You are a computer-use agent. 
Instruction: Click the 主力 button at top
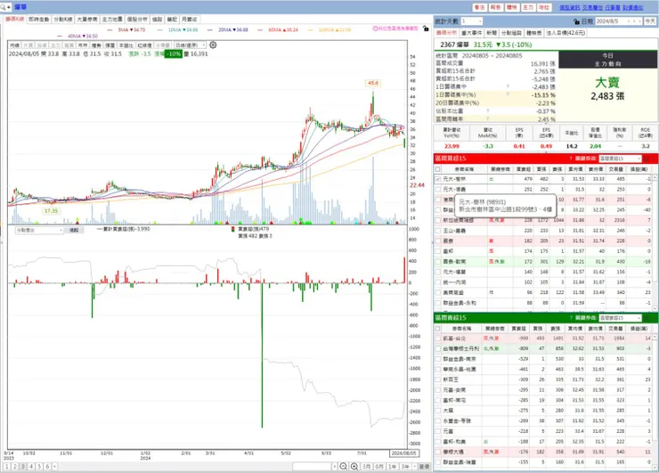(528, 7)
